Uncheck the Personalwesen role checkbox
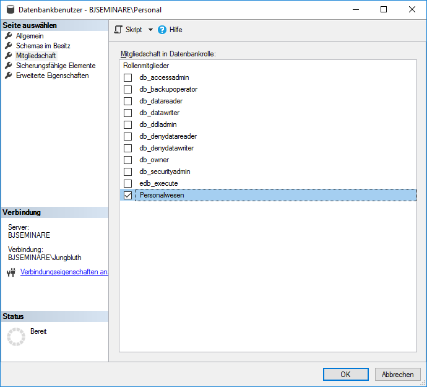The image size is (427, 387). pyautogui.click(x=128, y=195)
